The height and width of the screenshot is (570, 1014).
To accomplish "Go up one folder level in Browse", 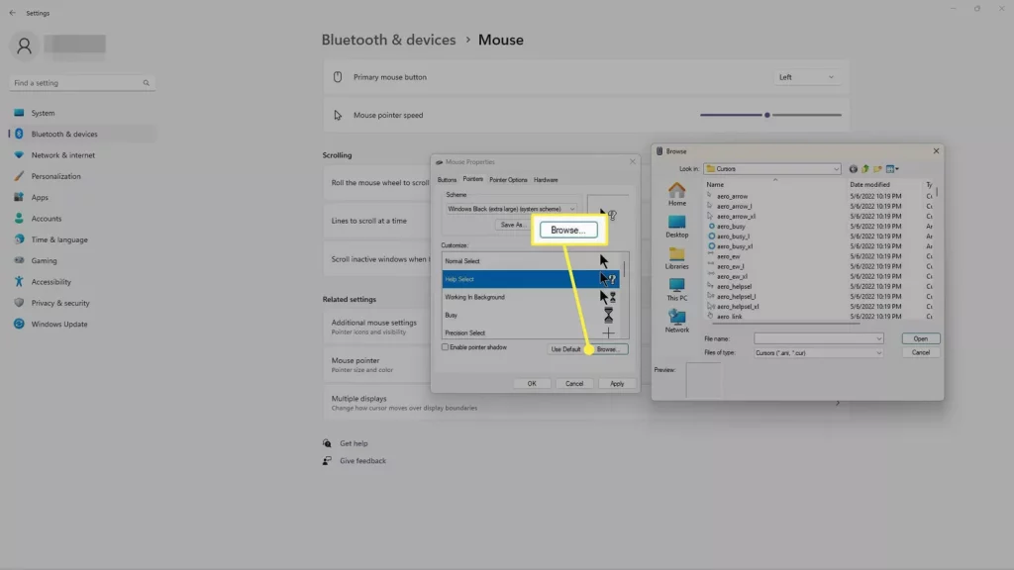I will pos(865,169).
